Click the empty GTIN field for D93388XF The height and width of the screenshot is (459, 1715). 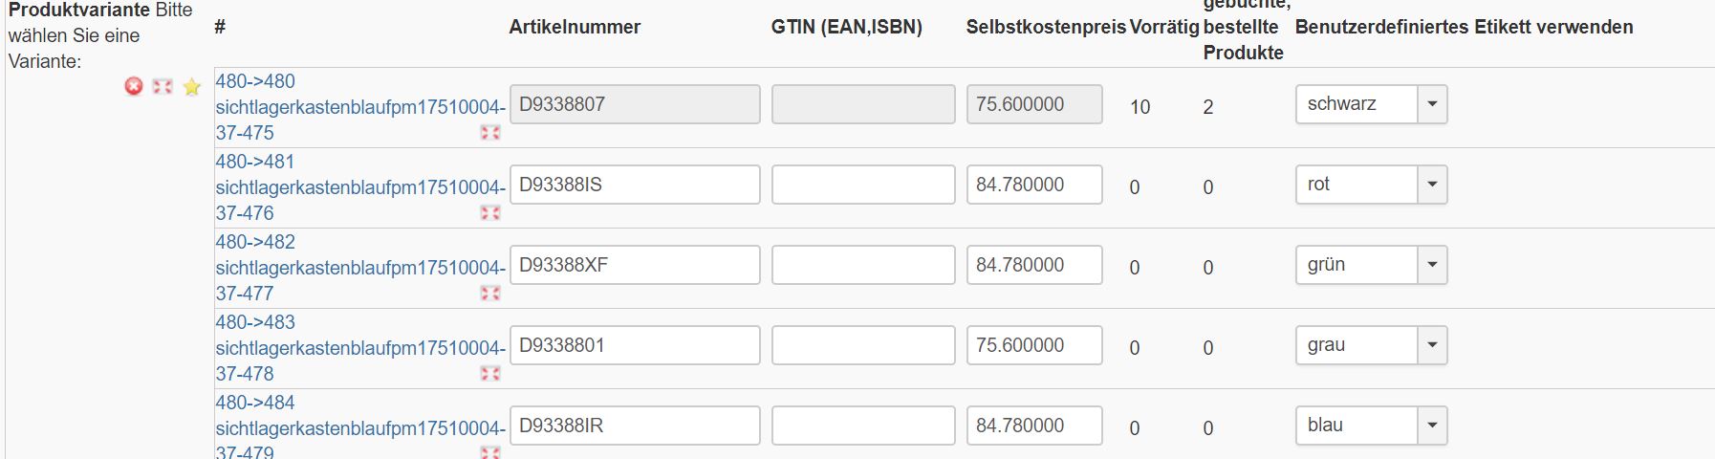click(862, 265)
